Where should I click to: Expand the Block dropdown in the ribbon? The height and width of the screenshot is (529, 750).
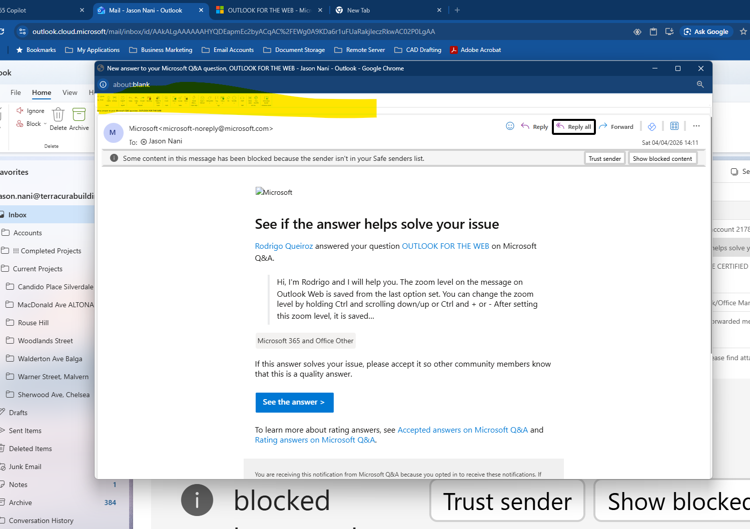pyautogui.click(x=45, y=124)
